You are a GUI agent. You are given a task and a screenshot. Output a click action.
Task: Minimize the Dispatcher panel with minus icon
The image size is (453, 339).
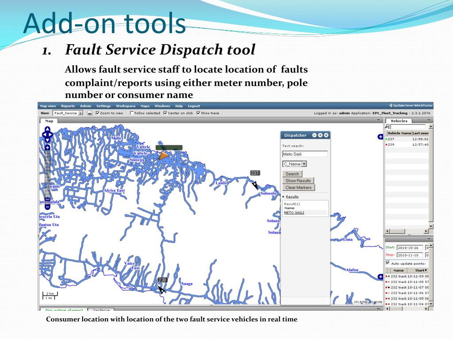pos(315,135)
